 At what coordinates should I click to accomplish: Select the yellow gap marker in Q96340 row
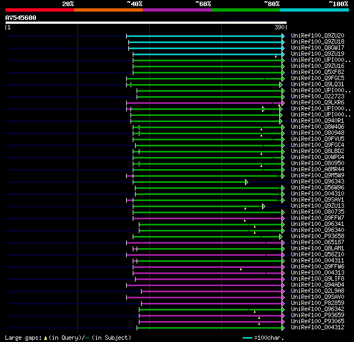[254, 233]
